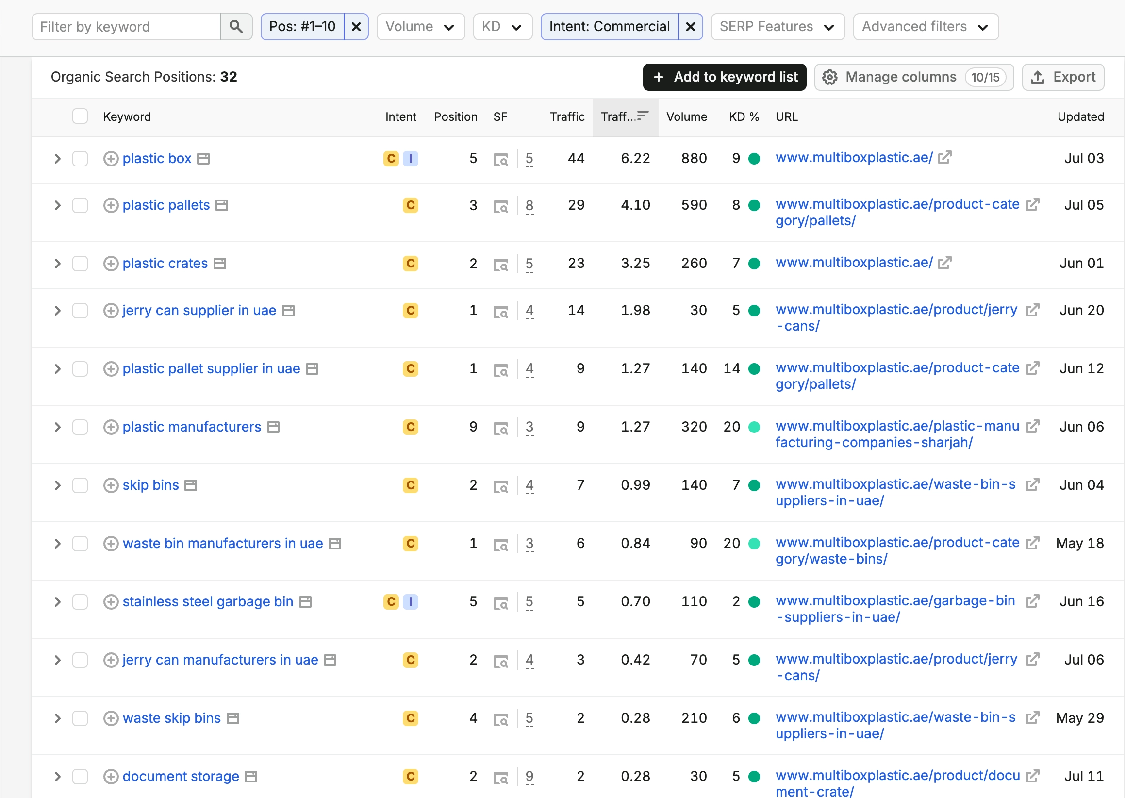Image resolution: width=1125 pixels, height=798 pixels.
Task: Tick the checkbox for plastic pallets
Action: click(x=80, y=205)
